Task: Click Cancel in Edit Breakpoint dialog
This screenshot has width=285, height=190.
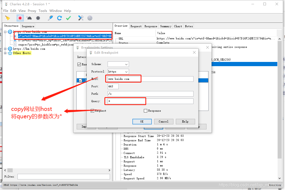Action: pos(164,121)
